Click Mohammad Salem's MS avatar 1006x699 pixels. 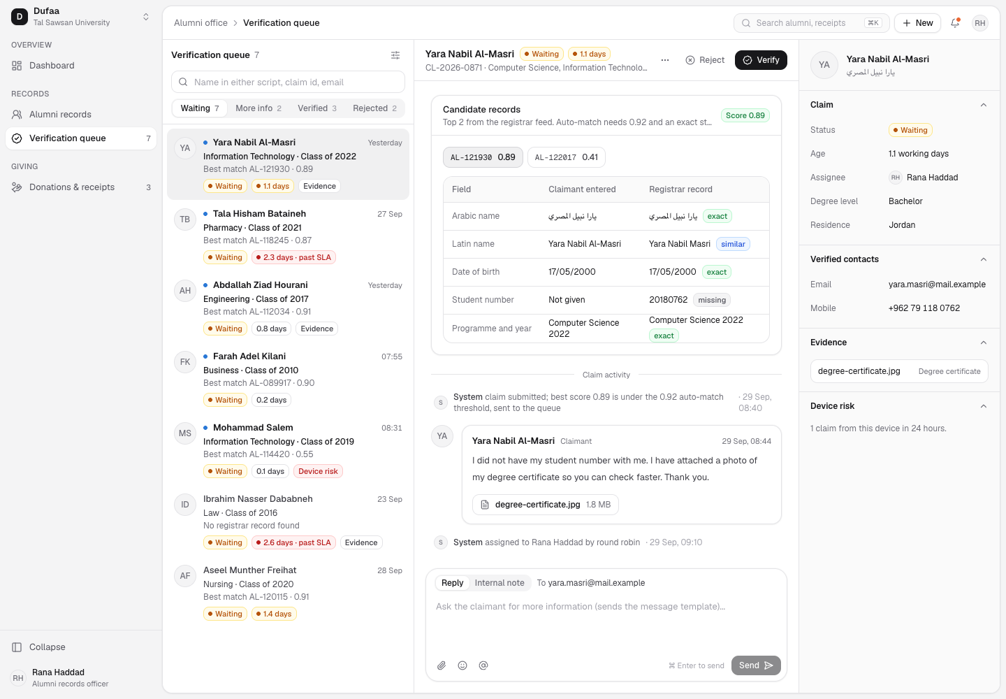coord(185,433)
